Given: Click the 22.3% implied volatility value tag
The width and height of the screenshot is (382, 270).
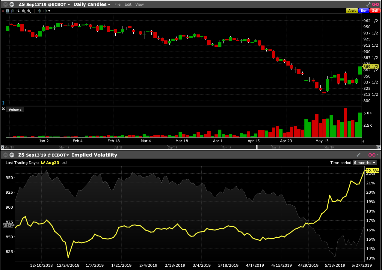Looking at the screenshot, I should point(372,171).
